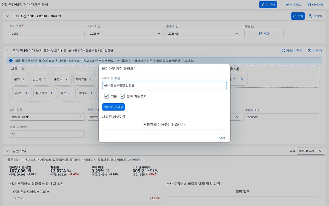Click the AI 분석 sparkle button
Image resolution: width=329 pixels, height=206 pixels.
point(268,5)
